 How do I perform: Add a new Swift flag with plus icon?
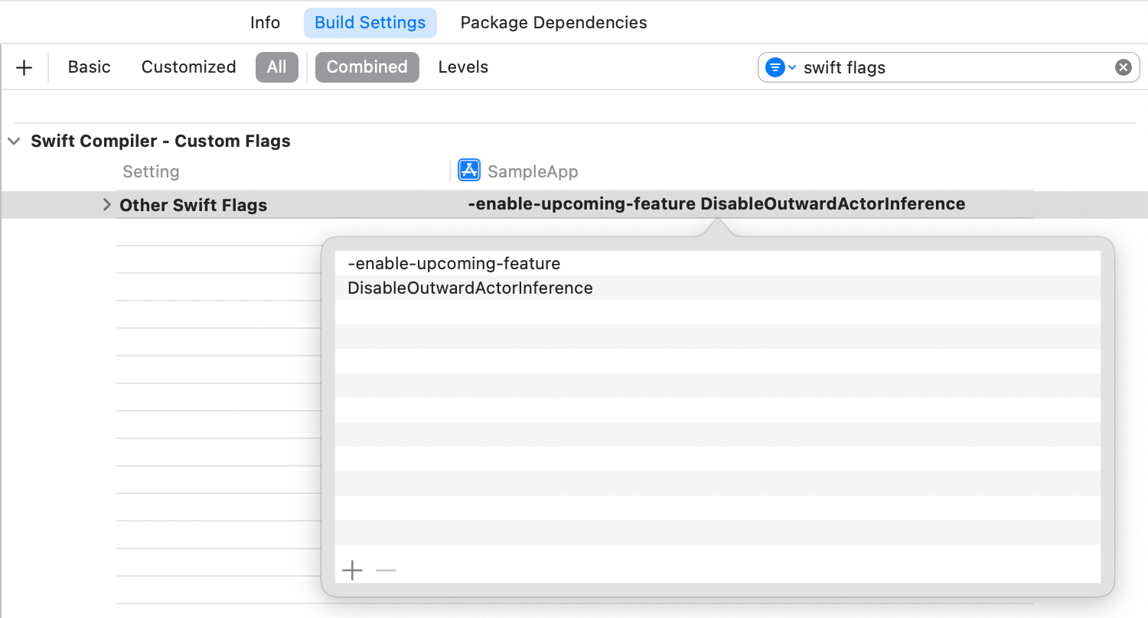tap(352, 570)
